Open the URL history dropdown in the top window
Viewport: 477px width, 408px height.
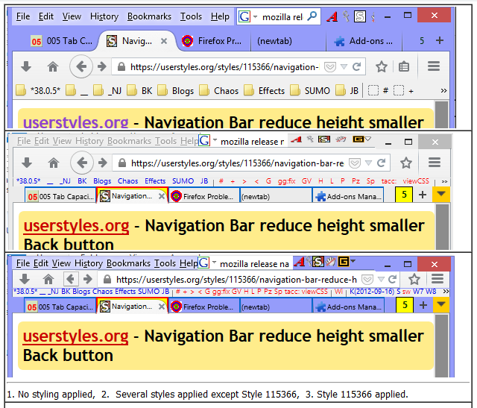pos(344,66)
